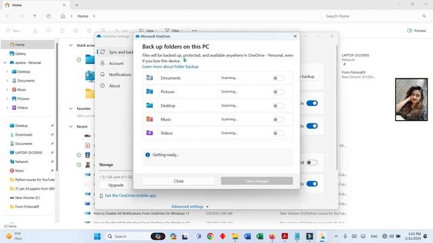Toggle the Preview pane button
This screenshot has height=243, width=433.
[417, 30]
